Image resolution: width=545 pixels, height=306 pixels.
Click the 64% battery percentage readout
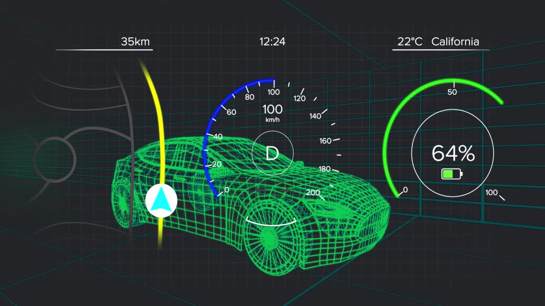click(453, 153)
